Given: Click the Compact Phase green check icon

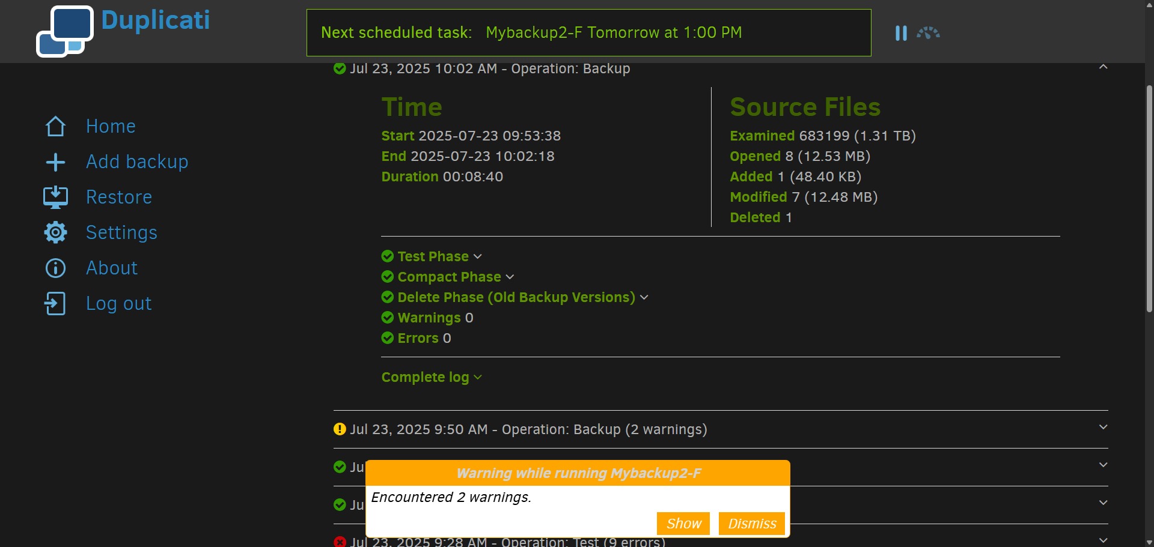Looking at the screenshot, I should (388, 277).
